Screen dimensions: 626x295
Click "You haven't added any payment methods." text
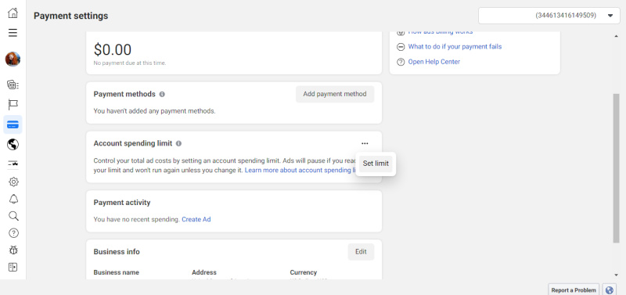click(154, 111)
